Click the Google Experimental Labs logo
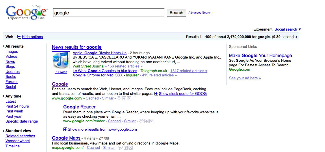 coord(27,13)
